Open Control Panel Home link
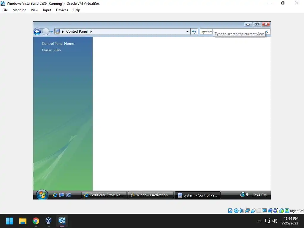 [58, 44]
